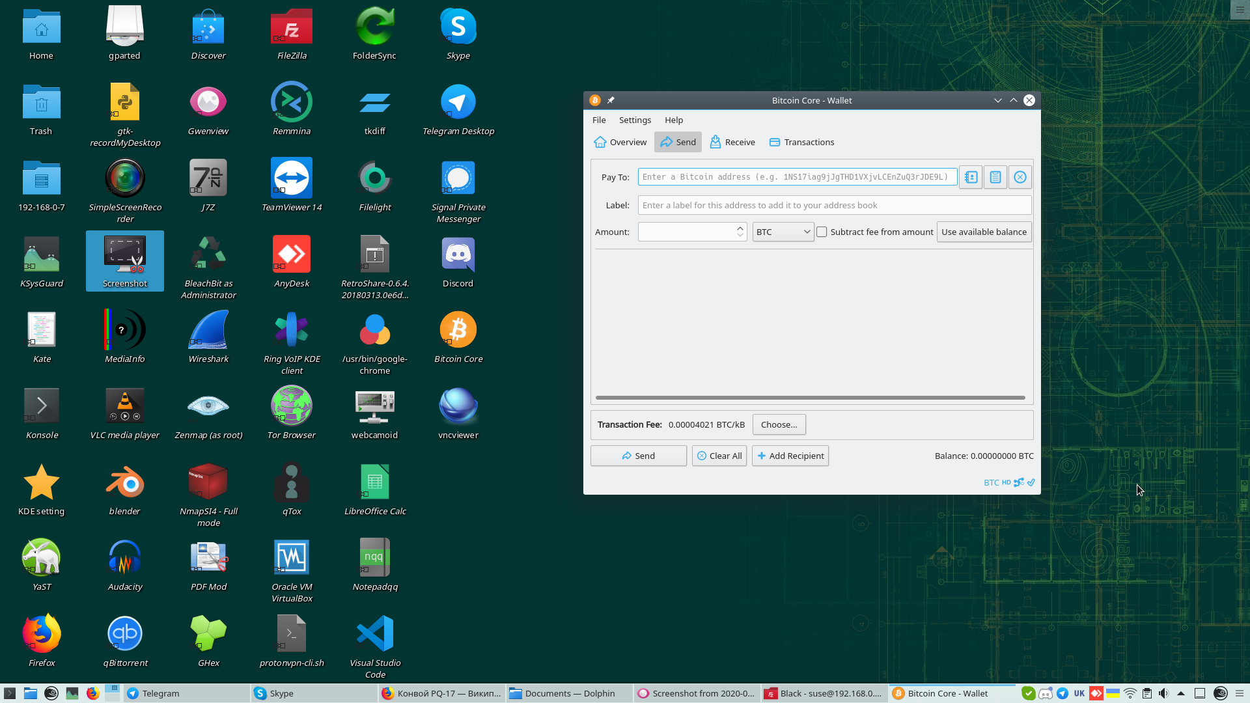The height and width of the screenshot is (703, 1250).
Task: Click the Label input field
Action: tap(834, 205)
